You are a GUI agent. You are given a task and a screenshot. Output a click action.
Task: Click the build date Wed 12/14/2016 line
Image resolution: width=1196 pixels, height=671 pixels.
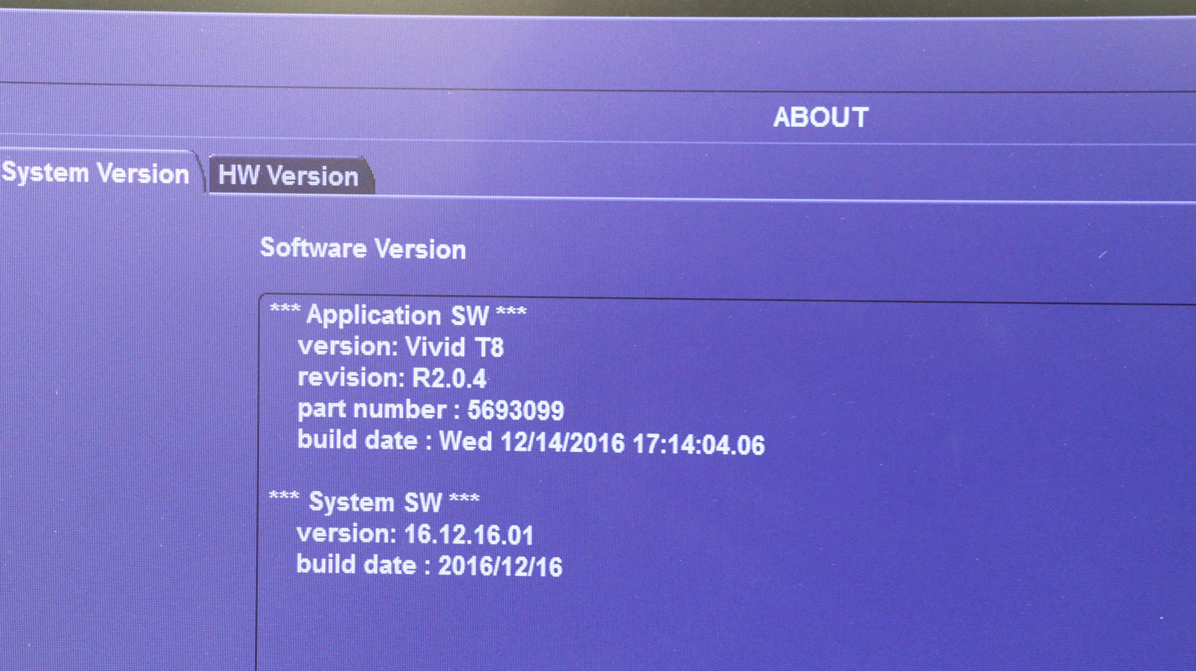click(531, 442)
